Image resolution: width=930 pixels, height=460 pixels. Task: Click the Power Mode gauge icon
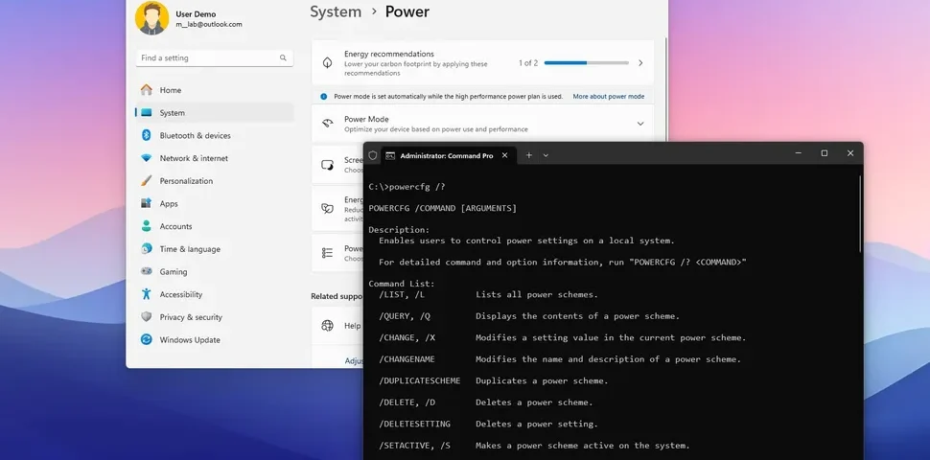[x=327, y=124]
